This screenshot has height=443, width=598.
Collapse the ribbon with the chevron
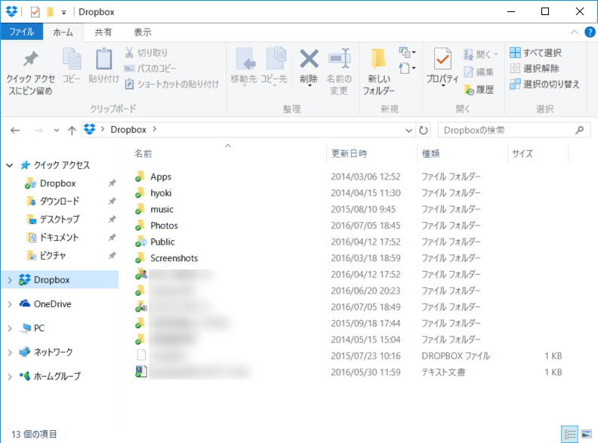click(575, 32)
